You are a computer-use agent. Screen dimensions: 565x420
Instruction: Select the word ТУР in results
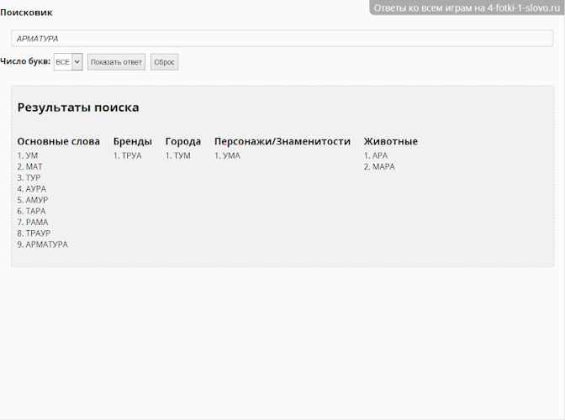[33, 178]
